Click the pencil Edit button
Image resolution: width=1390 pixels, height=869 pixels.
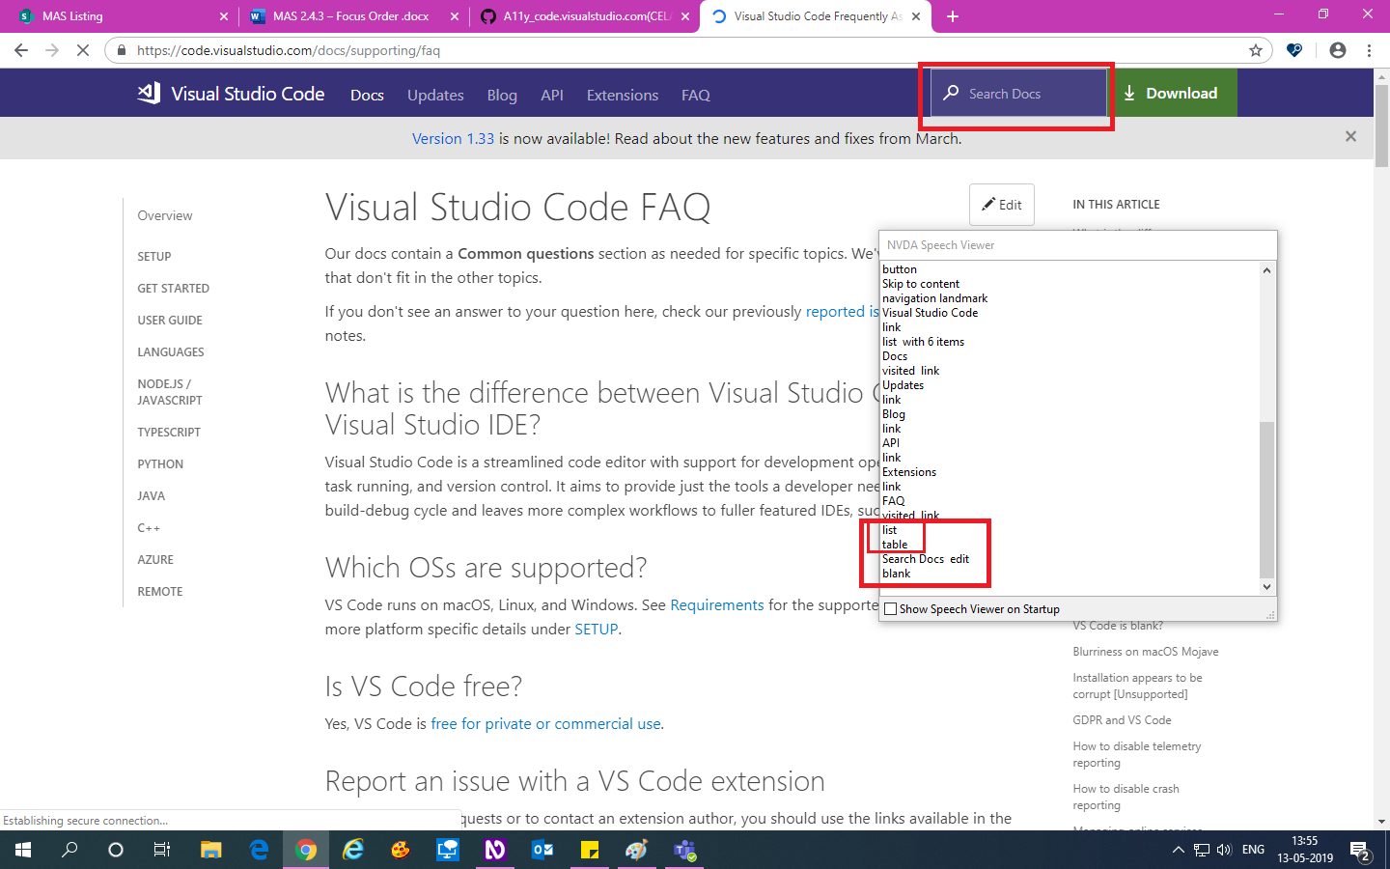[x=1002, y=205]
